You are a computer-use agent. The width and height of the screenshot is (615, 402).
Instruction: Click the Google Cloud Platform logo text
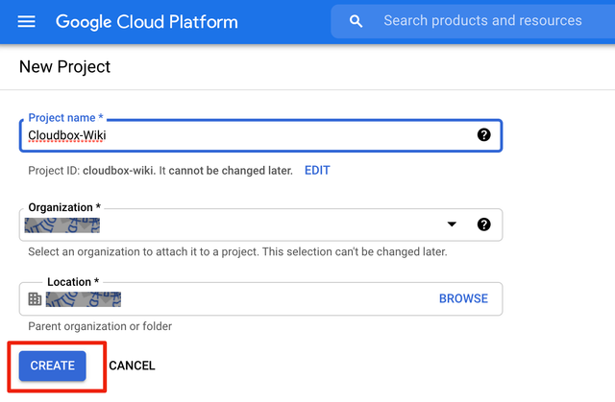[147, 21]
